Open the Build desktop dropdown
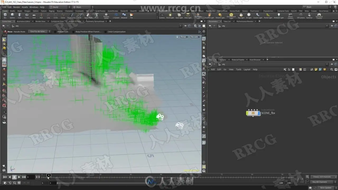The height and width of the screenshot is (190, 338). coord(60,7)
